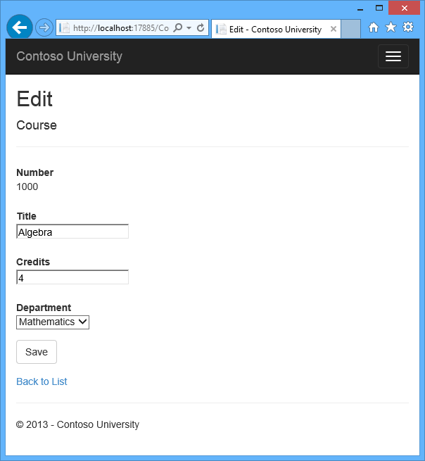This screenshot has width=425, height=461.
Task: Open browser Tools gear icon
Action: [x=407, y=27]
